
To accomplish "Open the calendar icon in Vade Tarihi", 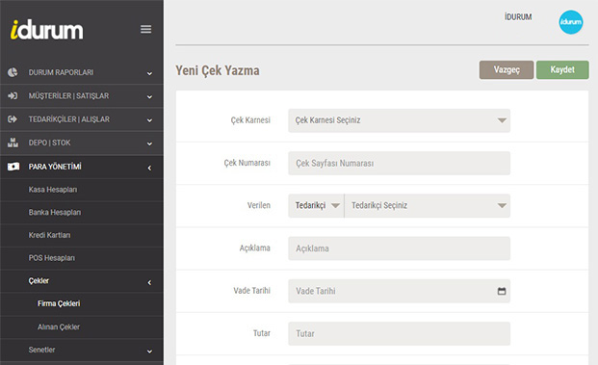I will coord(502,291).
